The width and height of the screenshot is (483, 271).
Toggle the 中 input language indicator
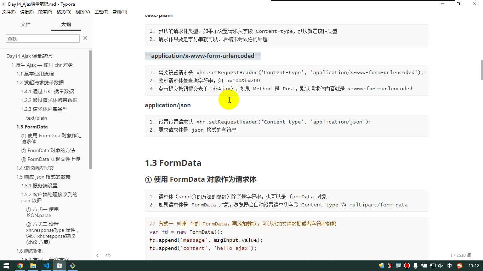[x=450, y=266]
